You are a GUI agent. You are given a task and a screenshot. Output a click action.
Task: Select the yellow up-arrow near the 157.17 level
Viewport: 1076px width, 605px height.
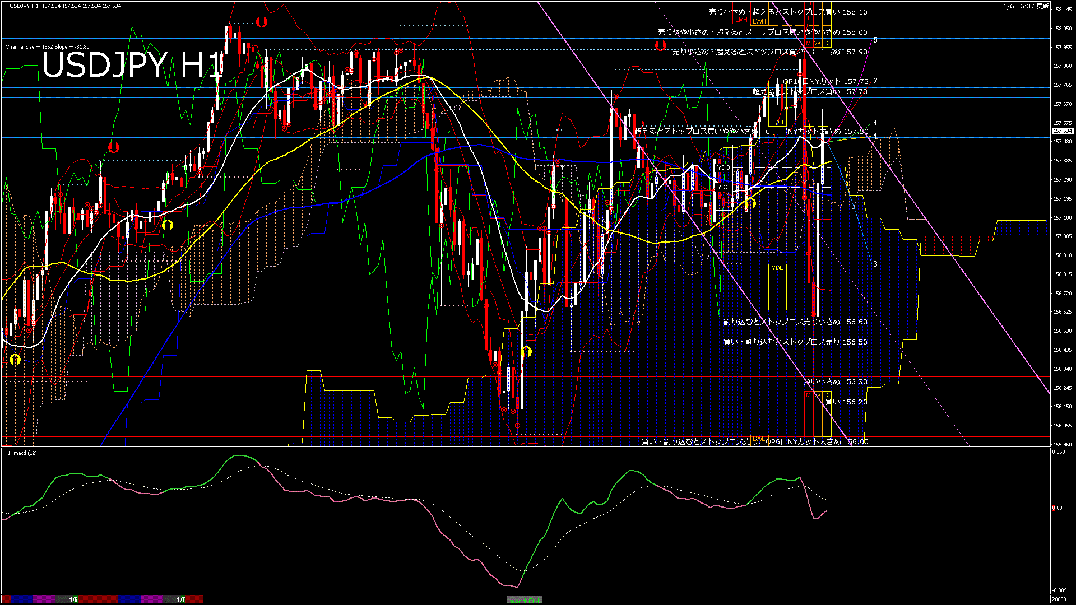(751, 203)
